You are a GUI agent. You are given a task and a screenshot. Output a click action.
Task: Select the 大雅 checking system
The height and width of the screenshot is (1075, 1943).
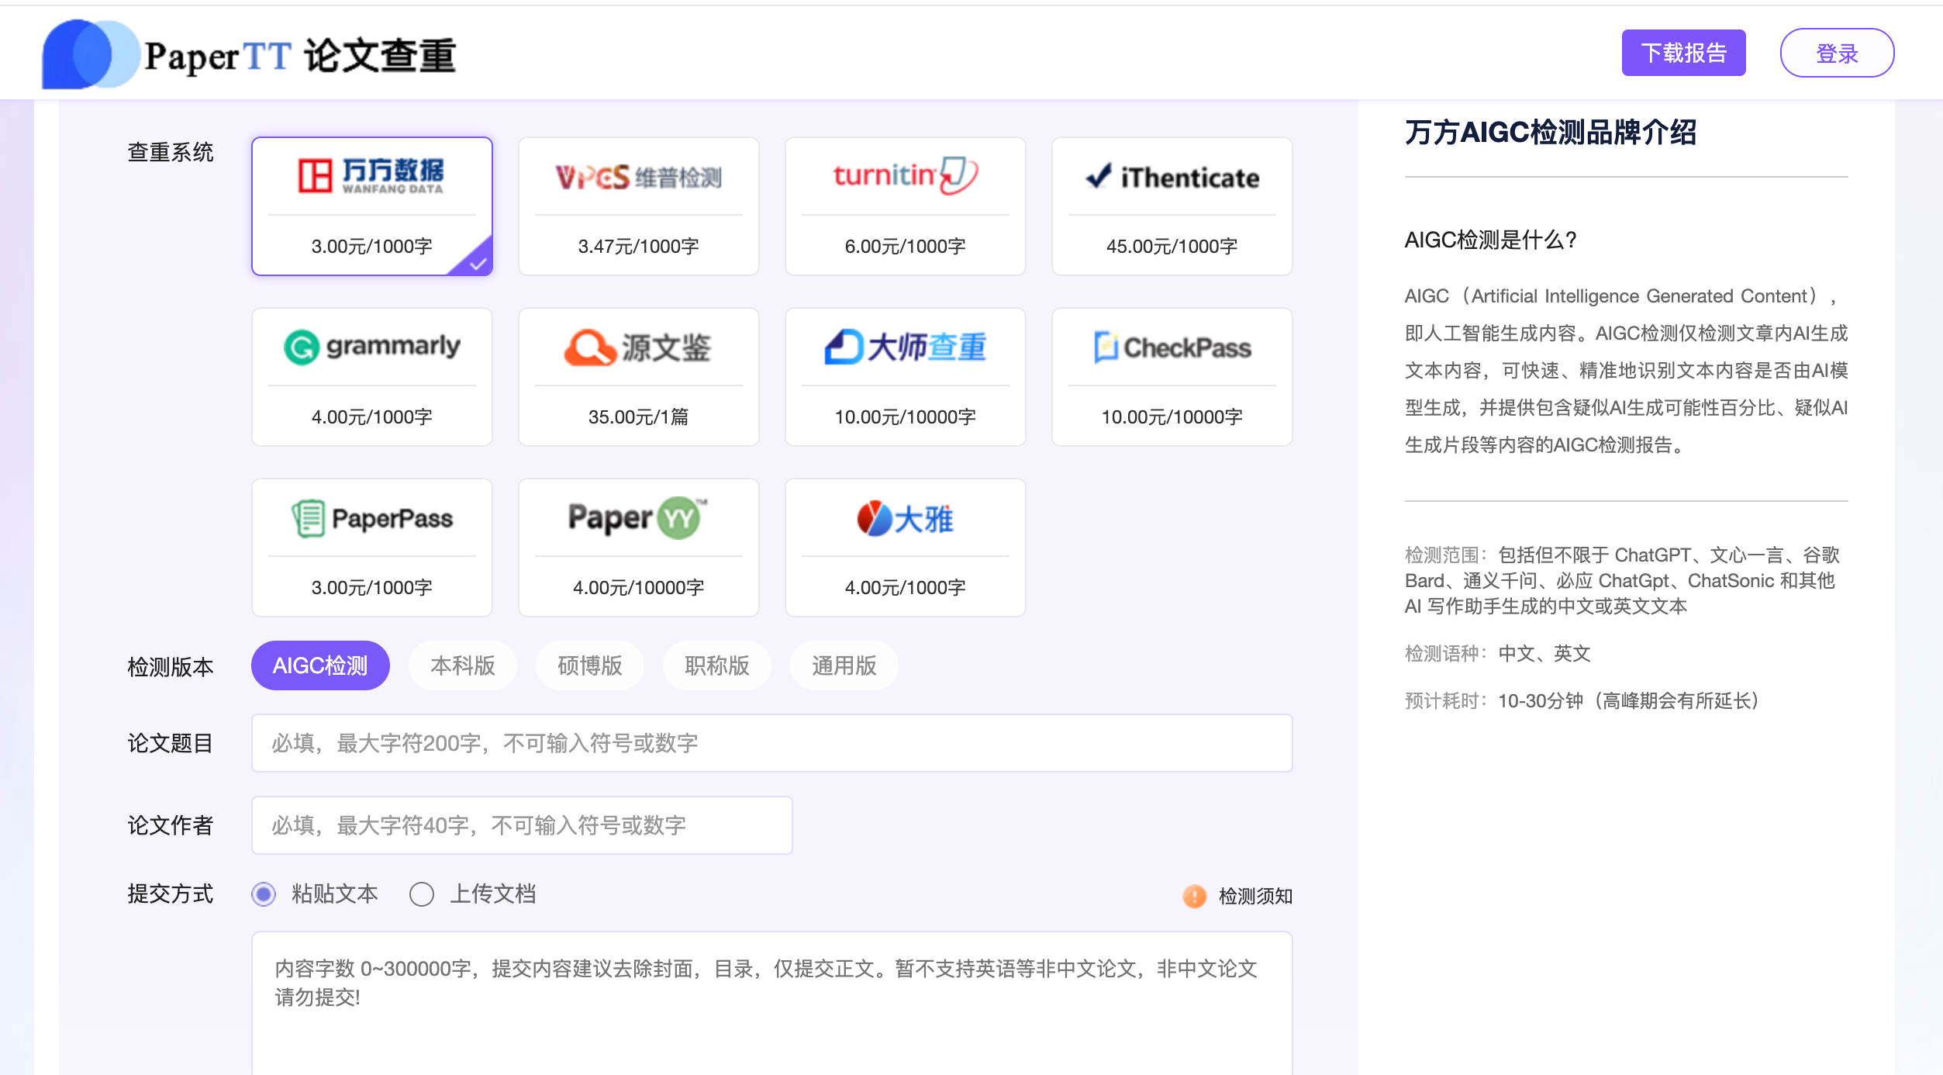point(906,548)
